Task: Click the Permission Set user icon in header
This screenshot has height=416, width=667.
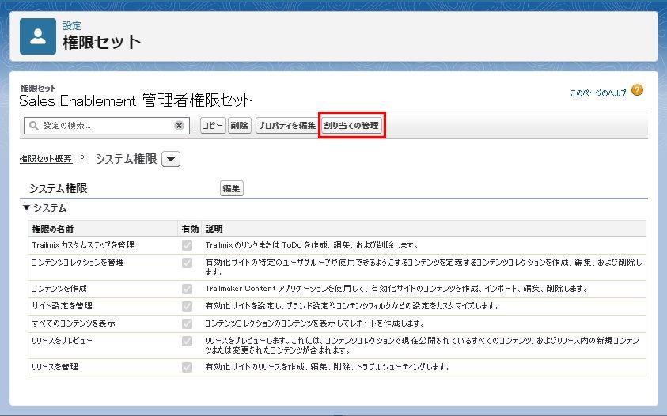Action: [38, 36]
